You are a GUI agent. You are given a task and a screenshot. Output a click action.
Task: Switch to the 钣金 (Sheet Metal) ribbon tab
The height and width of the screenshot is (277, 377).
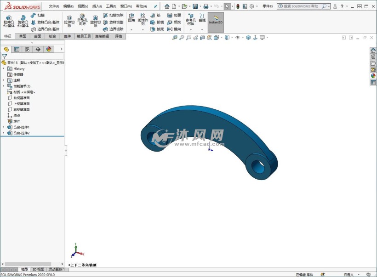click(52, 36)
